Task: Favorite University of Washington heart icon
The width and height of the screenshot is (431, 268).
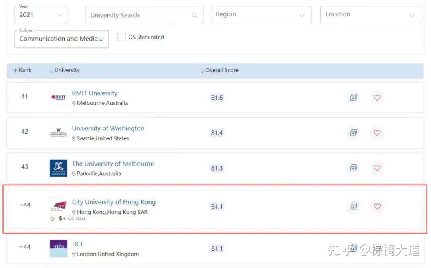Action: [377, 133]
